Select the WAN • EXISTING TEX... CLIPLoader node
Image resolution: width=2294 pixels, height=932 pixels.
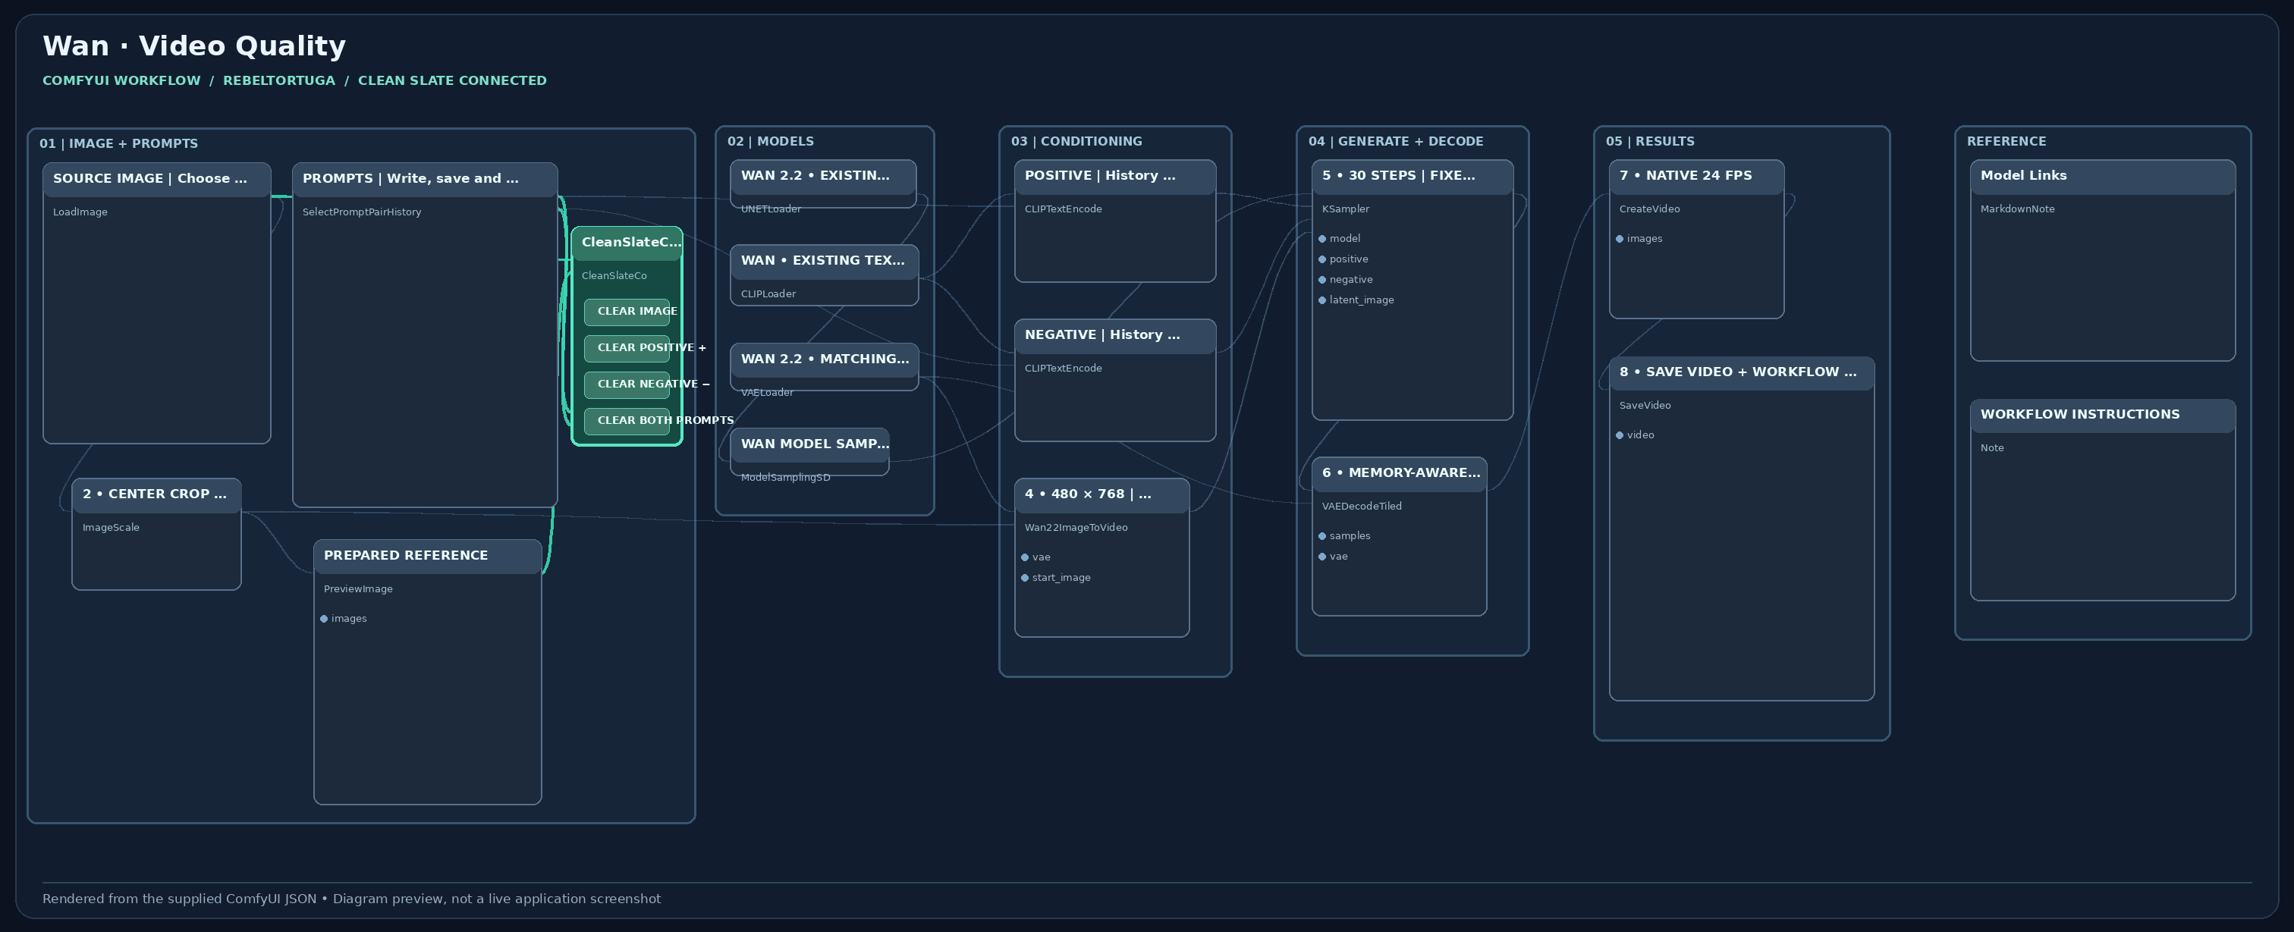tap(824, 276)
